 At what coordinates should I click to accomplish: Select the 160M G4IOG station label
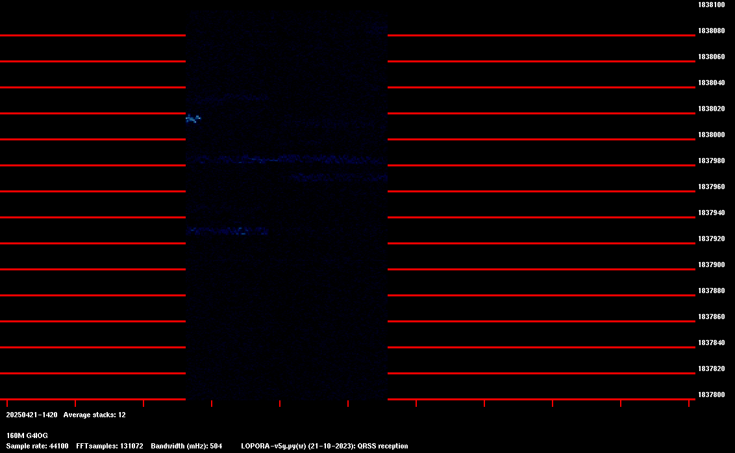tap(27, 435)
